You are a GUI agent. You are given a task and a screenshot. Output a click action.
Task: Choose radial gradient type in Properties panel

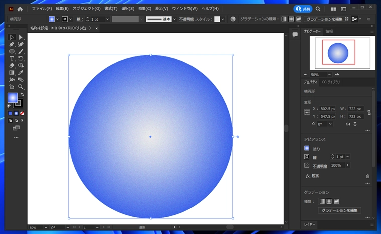(329, 201)
